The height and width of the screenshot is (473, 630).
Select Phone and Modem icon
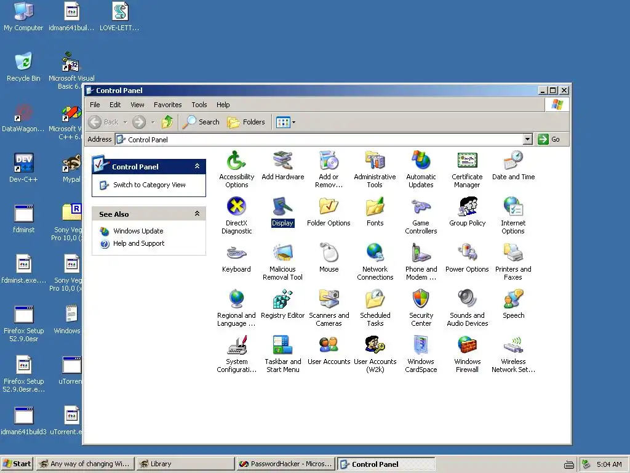421,253
